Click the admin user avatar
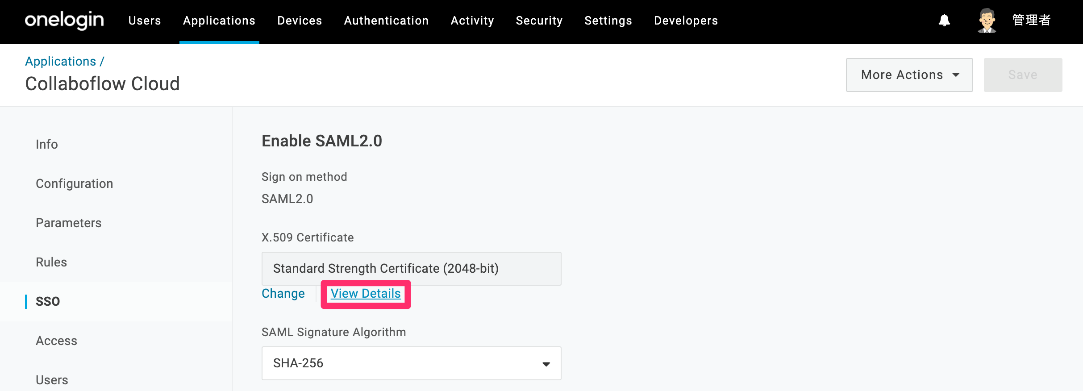 (987, 21)
